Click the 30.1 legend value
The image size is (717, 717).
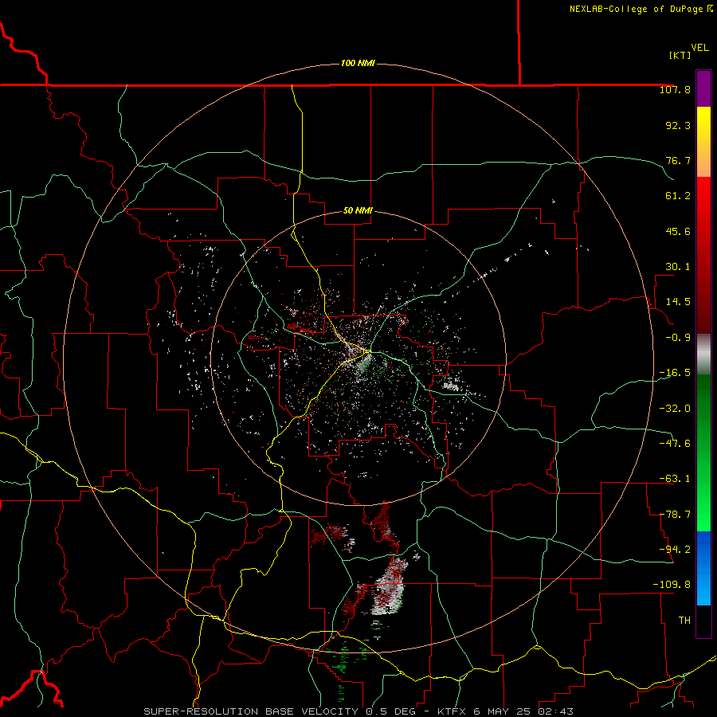(x=678, y=267)
